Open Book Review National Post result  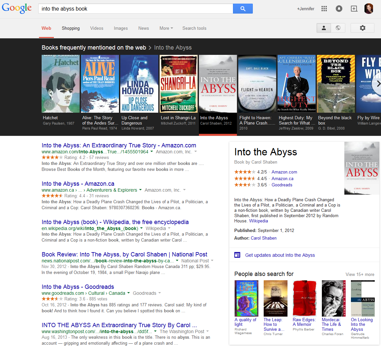tap(124, 254)
